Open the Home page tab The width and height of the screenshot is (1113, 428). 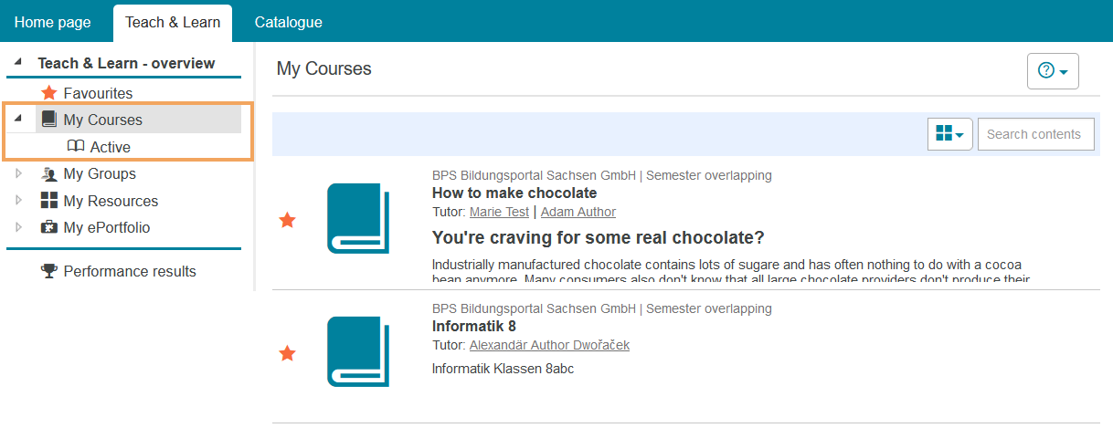click(53, 22)
